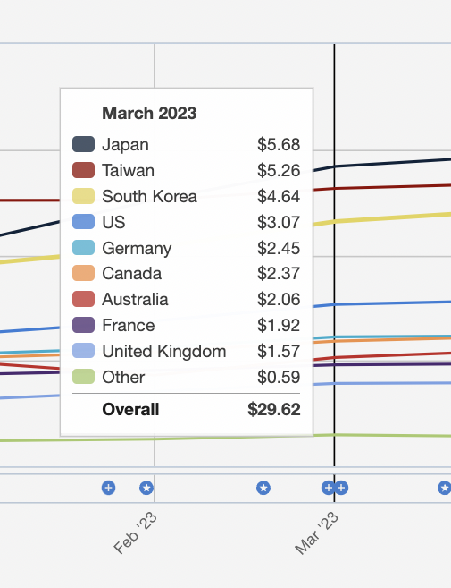Select the Germany teal color swatch
Viewport: 451px width, 588px height.
pyautogui.click(x=83, y=248)
